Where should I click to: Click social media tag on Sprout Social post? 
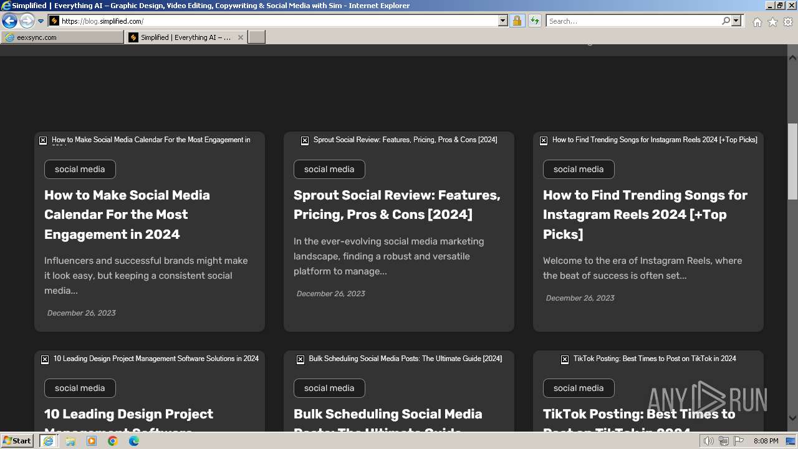(329, 169)
